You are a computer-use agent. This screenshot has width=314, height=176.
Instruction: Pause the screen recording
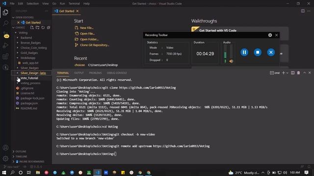click(244, 52)
